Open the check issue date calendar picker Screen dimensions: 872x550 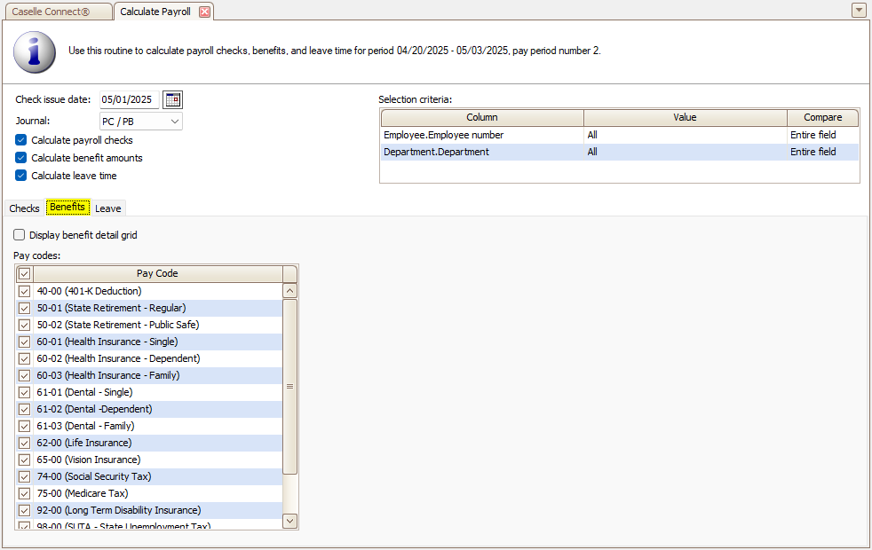pos(173,99)
